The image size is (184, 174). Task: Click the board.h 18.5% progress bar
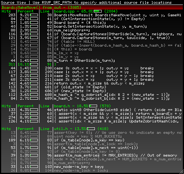(x=93, y=106)
